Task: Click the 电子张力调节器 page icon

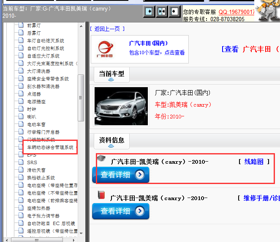Action: click(21, 215)
